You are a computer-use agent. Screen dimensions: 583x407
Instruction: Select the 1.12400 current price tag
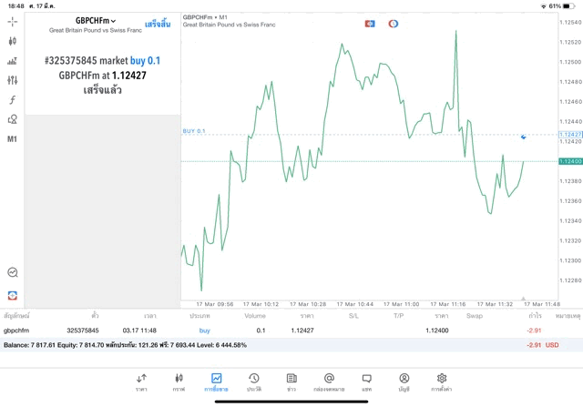click(x=570, y=161)
